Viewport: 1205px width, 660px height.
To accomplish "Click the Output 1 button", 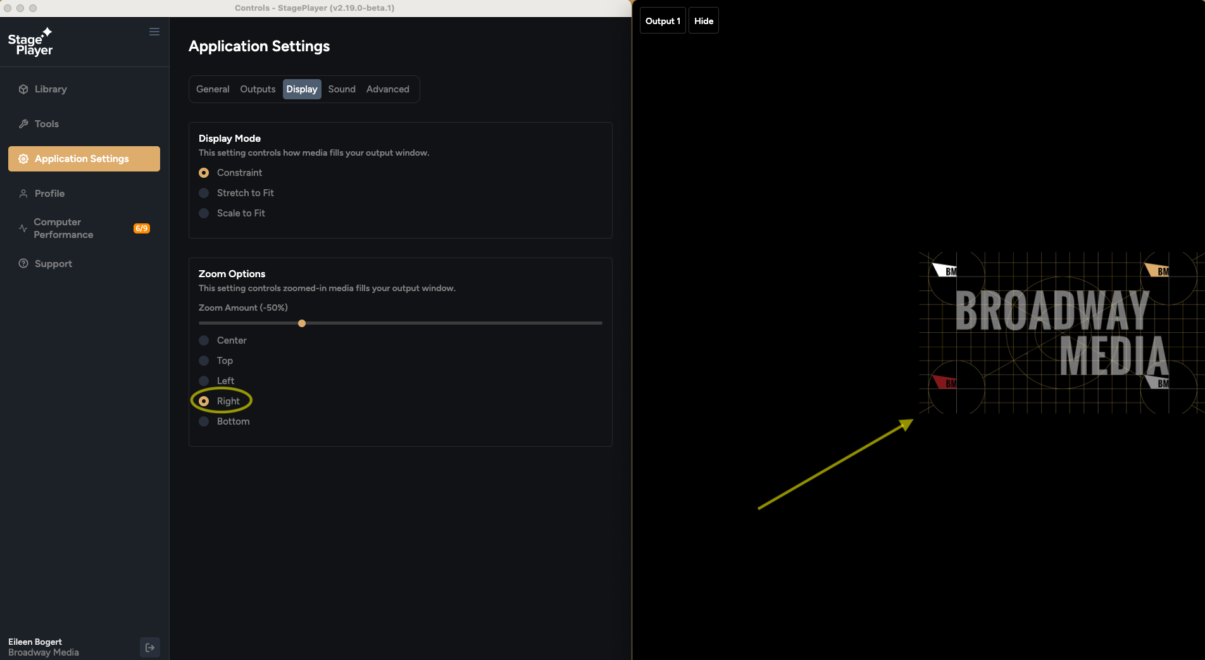I will tap(663, 21).
